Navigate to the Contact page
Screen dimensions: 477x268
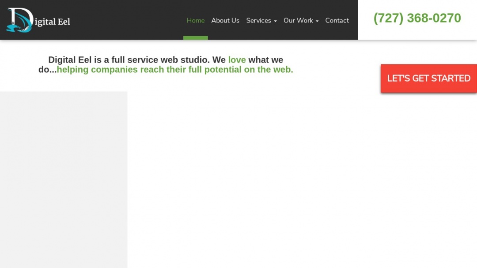pos(337,20)
